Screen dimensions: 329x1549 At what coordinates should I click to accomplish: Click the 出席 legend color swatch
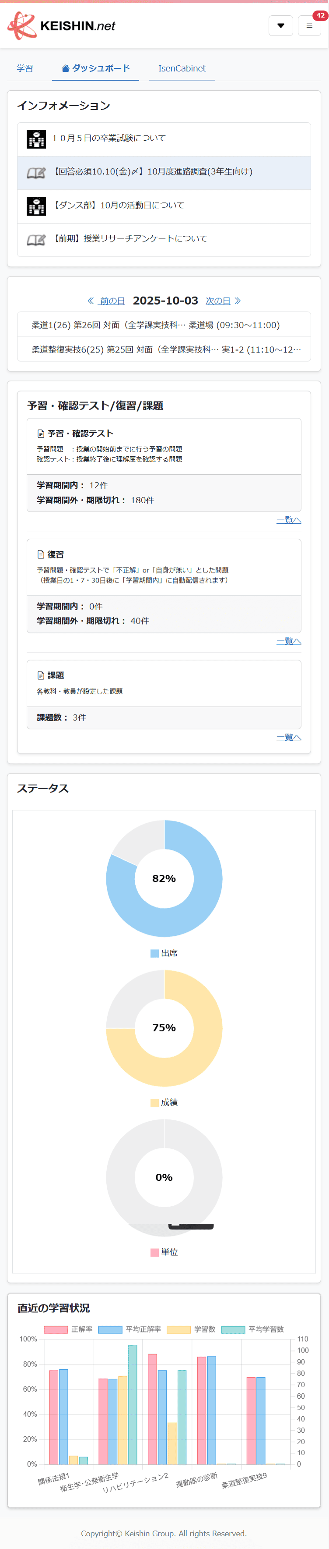(x=154, y=953)
